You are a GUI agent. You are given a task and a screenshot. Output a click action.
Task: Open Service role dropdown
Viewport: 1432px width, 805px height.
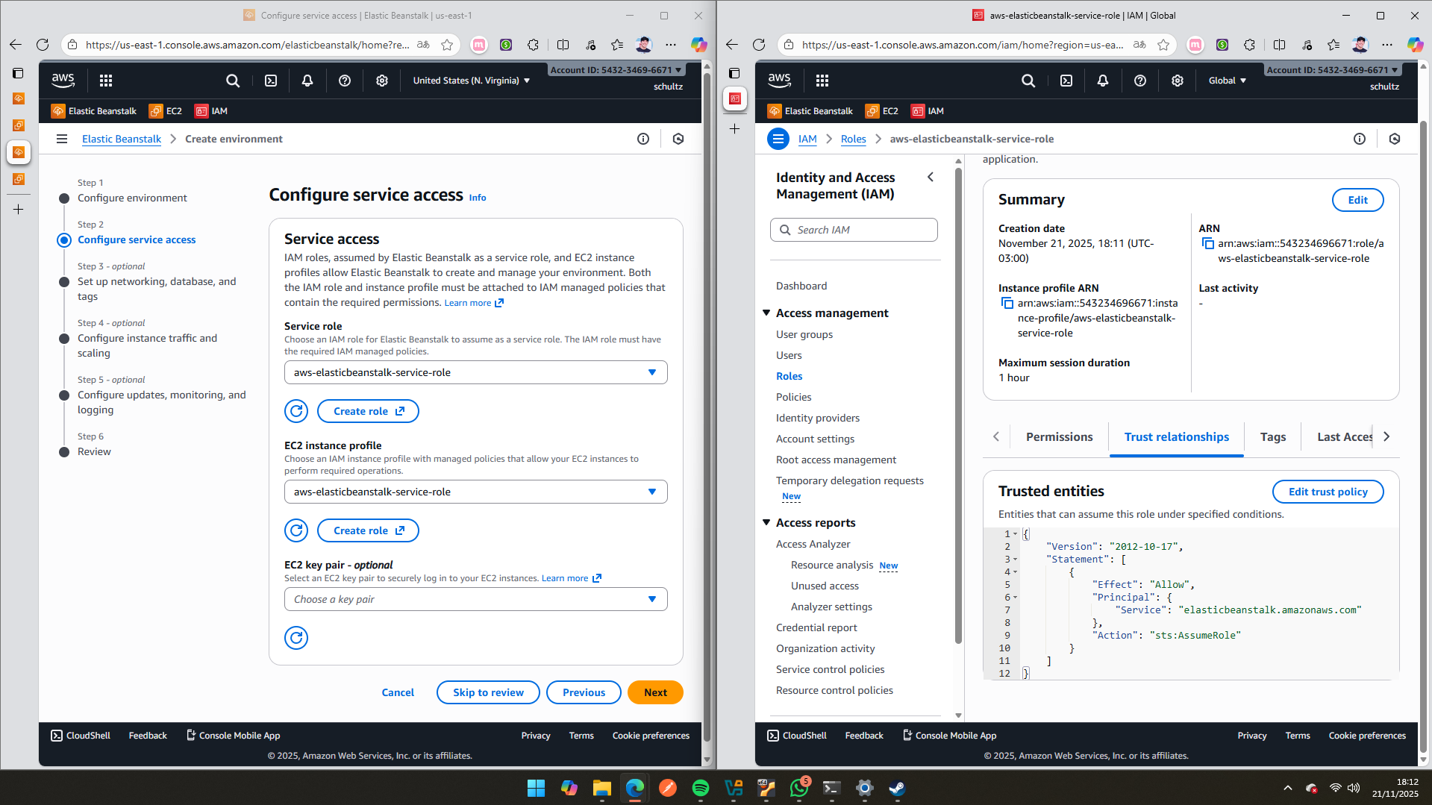(x=475, y=372)
